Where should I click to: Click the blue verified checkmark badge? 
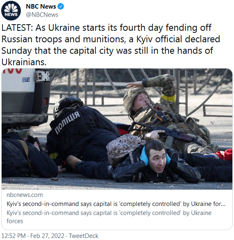(x=61, y=7)
